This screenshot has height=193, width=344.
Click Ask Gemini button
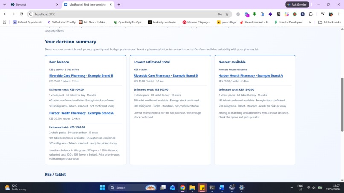[x=297, y=4]
